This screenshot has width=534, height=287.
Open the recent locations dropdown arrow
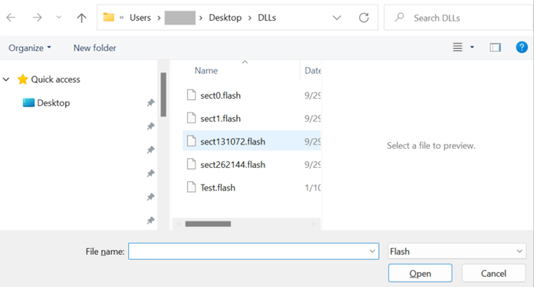point(59,17)
